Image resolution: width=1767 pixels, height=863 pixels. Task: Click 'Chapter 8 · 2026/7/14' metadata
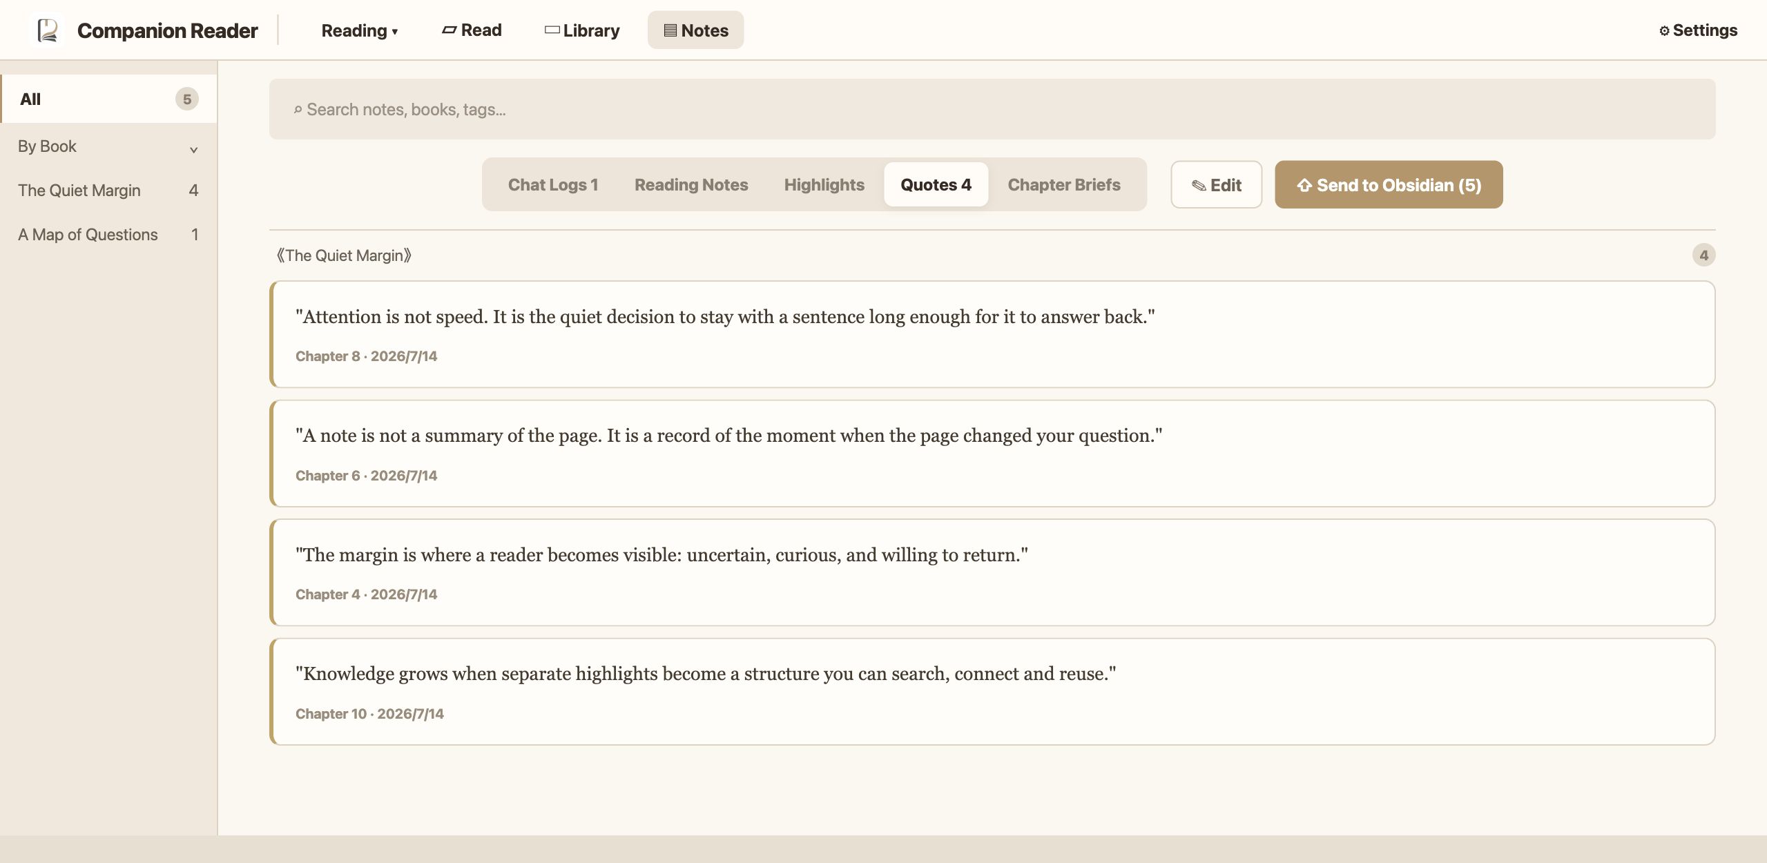(x=366, y=356)
